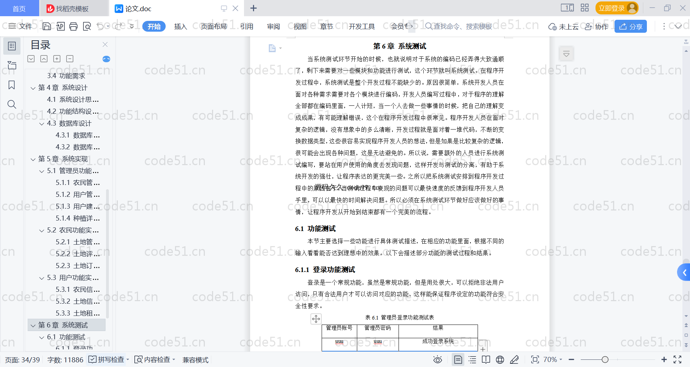The width and height of the screenshot is (690, 367).
Task: Click the fullscreen icon in status bar
Action: click(677, 359)
